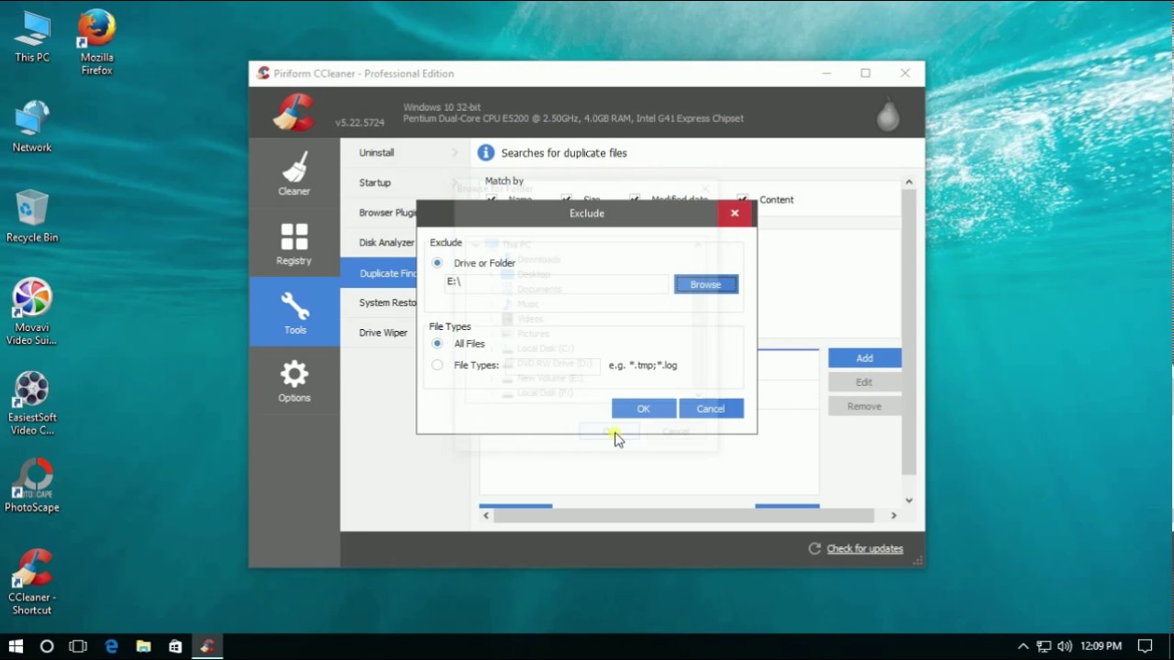1174x660 pixels.
Task: Open the Browser Plugins menu item
Action: [x=387, y=213]
